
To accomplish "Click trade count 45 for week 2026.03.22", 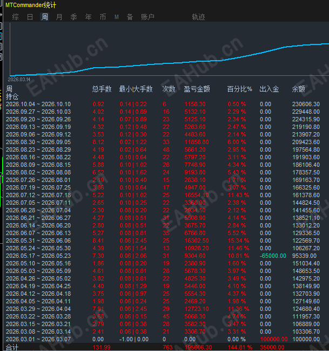I will [166, 316].
